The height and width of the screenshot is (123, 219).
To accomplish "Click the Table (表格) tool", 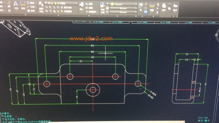I will pos(31,11).
